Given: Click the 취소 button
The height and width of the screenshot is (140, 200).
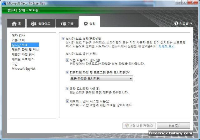Looking at the screenshot, I should tap(173, 126).
